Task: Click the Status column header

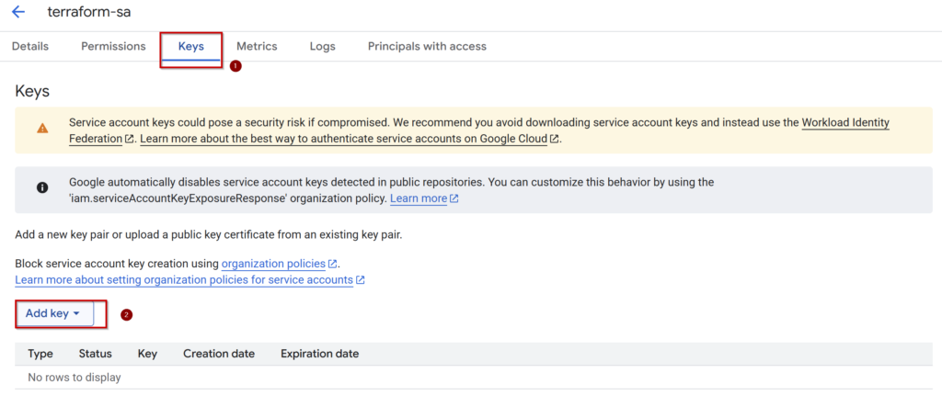Action: pyautogui.click(x=95, y=354)
